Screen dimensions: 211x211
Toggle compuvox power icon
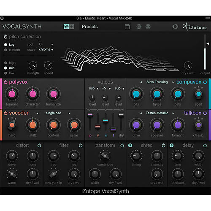(x=205, y=82)
